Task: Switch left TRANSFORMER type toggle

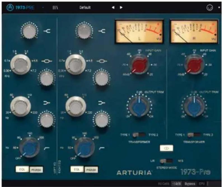Action: (x=139, y=135)
